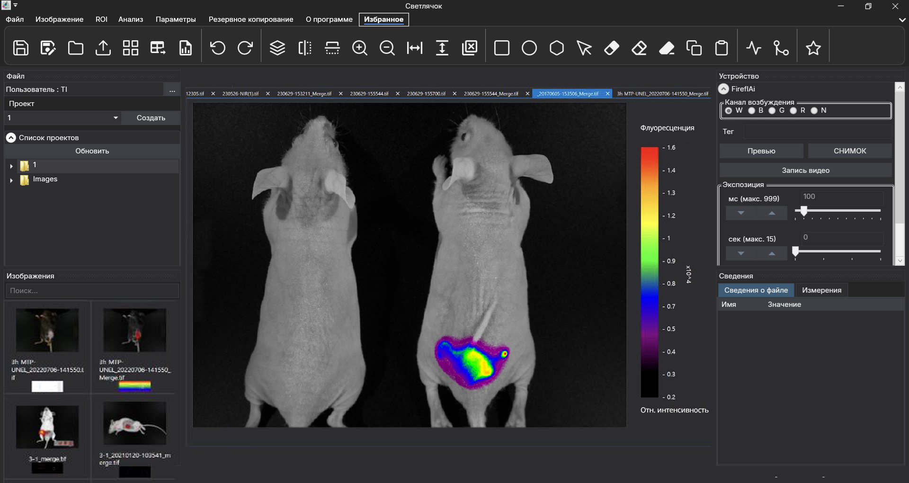Open the report chart document icon
The height and width of the screenshot is (483, 909).
[x=186, y=48]
